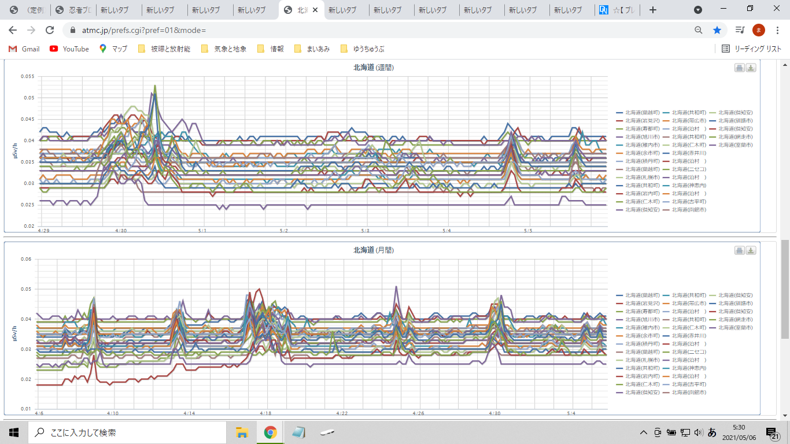Switch to Chrome on the taskbar
Image resolution: width=790 pixels, height=444 pixels.
(270, 432)
